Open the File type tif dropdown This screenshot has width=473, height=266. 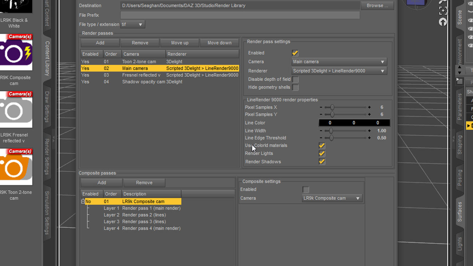point(133,24)
